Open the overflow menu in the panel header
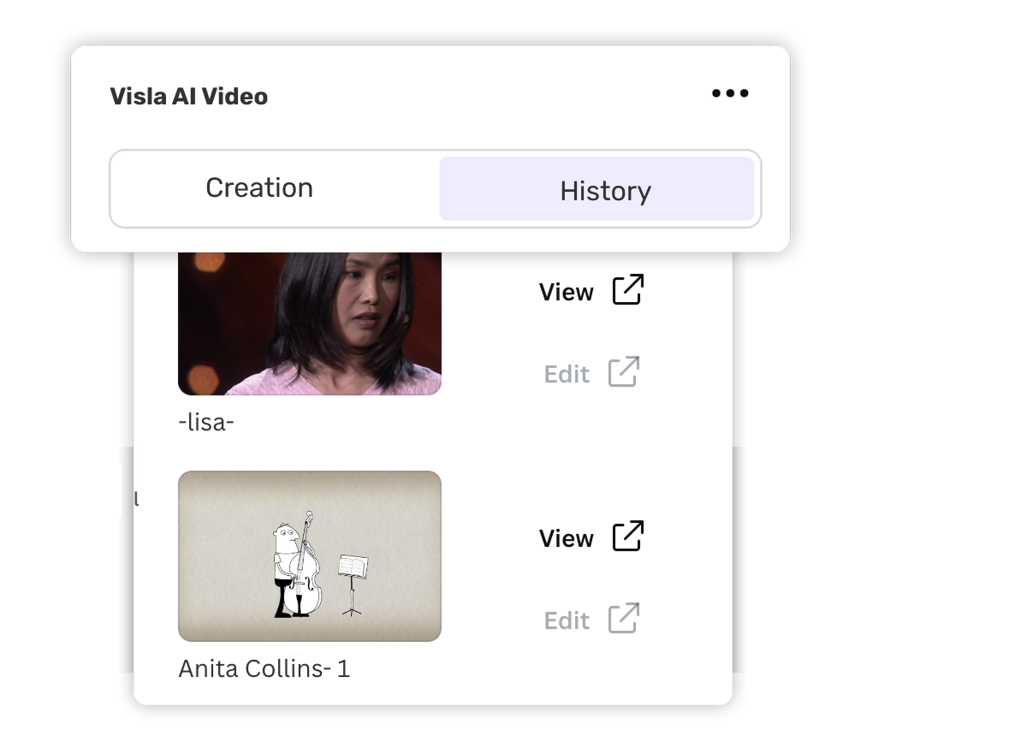 730,93
